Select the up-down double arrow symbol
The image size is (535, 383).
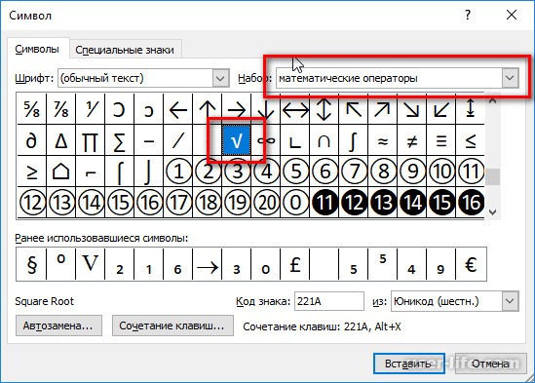pos(325,109)
